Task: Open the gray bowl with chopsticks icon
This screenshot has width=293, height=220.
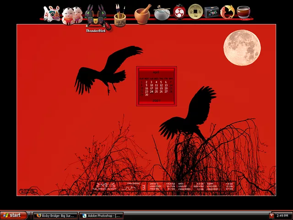Action: click(162, 13)
